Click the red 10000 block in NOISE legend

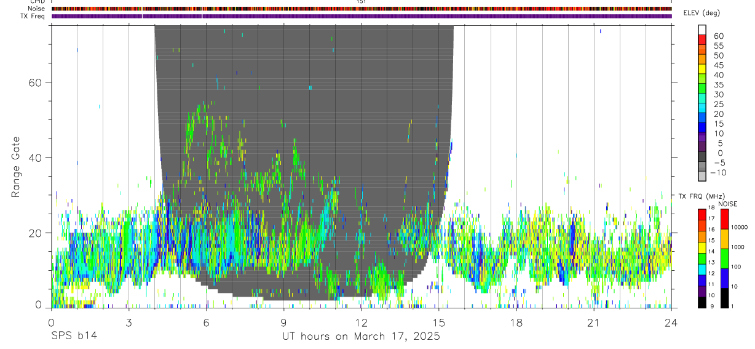click(x=724, y=220)
